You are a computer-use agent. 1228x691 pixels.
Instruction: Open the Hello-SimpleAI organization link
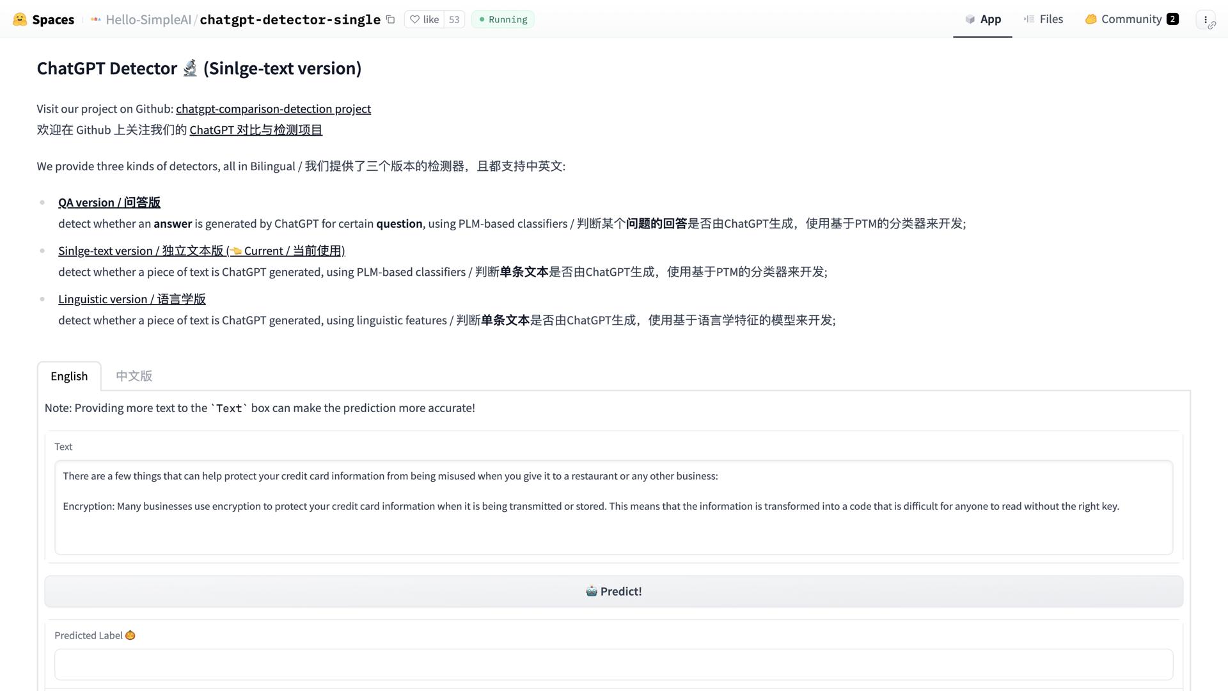click(x=148, y=19)
